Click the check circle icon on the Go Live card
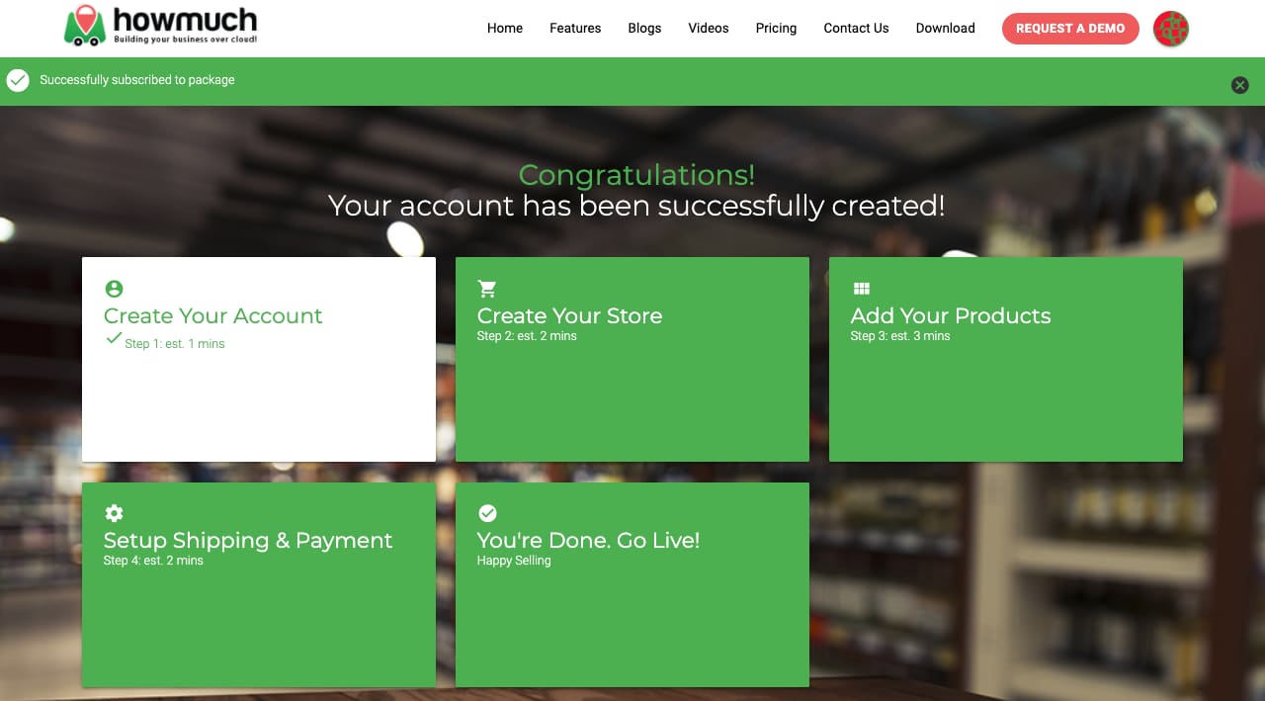The width and height of the screenshot is (1265, 701). point(487,513)
